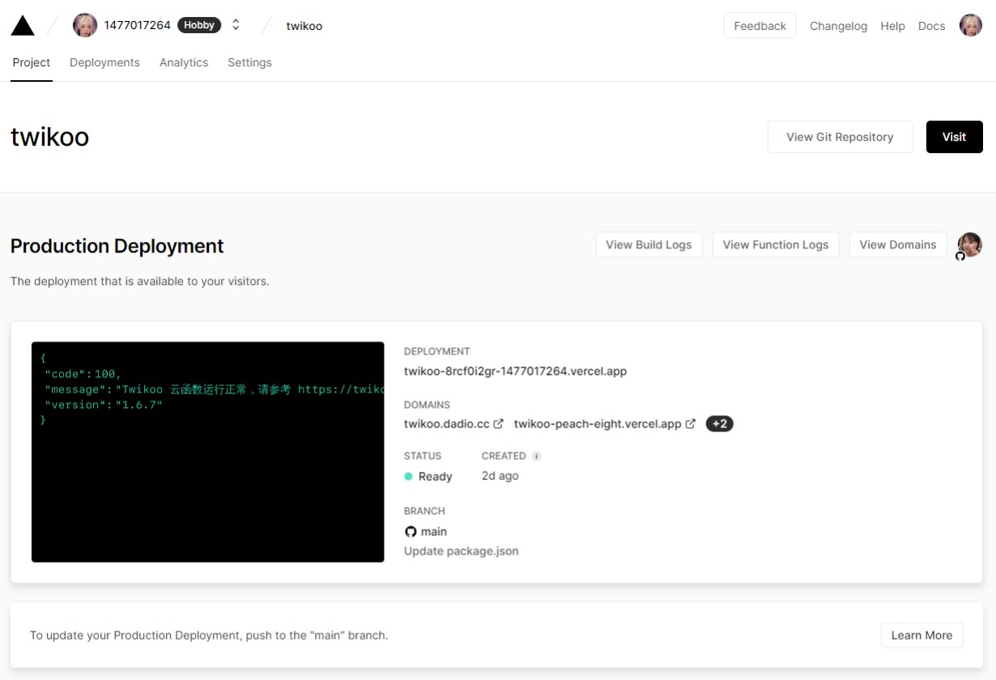Click external link icon beside twikoo.dadio.cc
The width and height of the screenshot is (996, 680).
tap(499, 423)
